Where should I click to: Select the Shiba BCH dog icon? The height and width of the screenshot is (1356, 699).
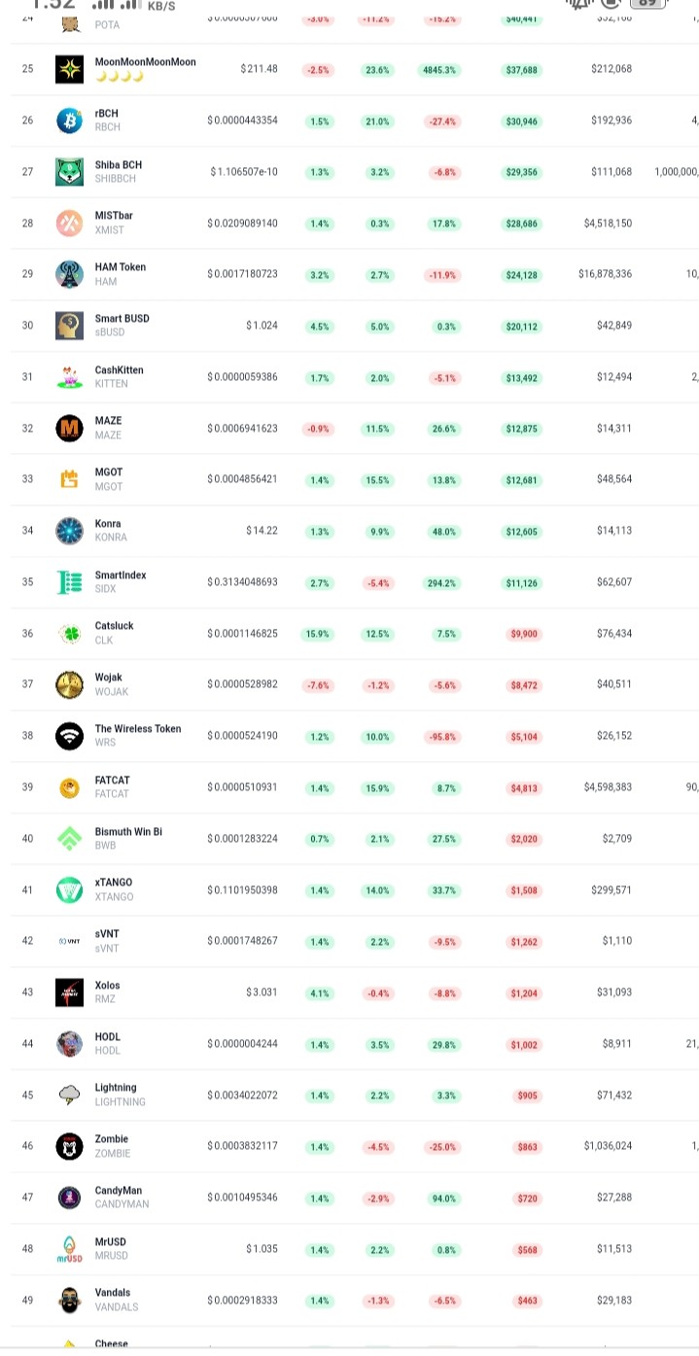(69, 172)
